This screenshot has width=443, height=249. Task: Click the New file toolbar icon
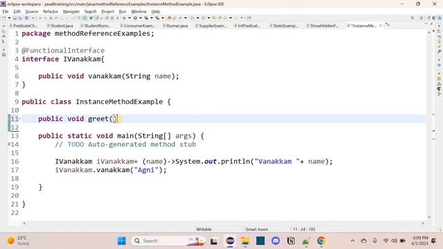pyautogui.click(x=4, y=18)
